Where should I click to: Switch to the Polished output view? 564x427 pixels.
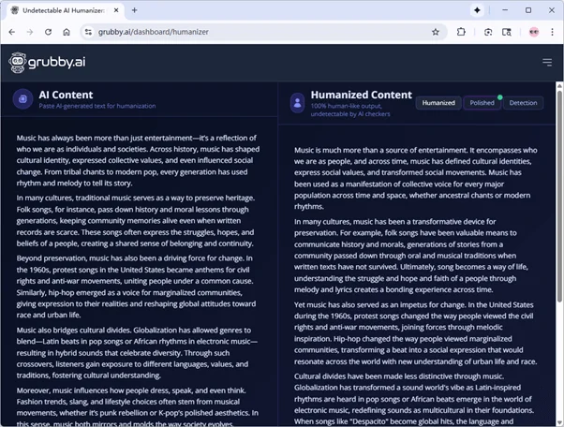point(482,103)
